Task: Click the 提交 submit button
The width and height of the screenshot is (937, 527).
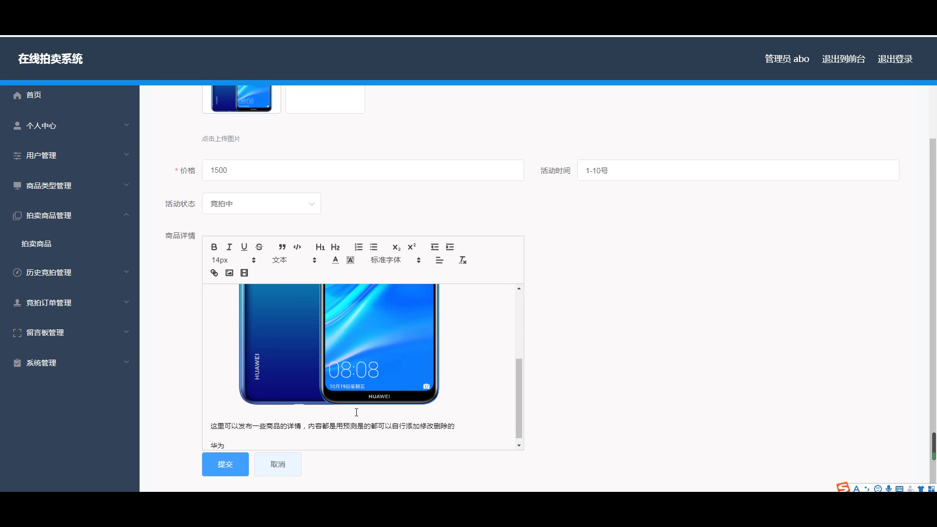Action: coord(225,464)
